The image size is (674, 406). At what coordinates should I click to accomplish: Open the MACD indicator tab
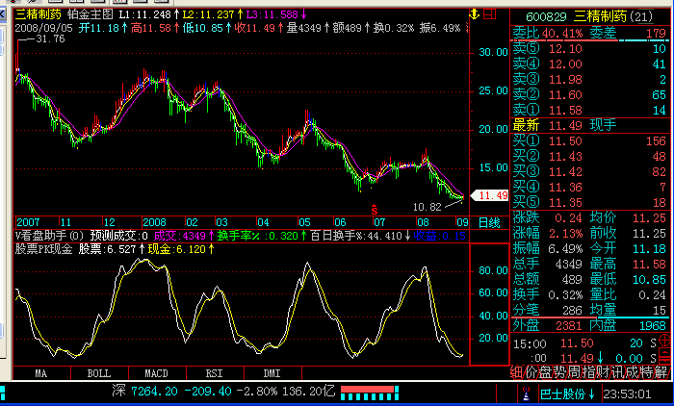coord(156,373)
